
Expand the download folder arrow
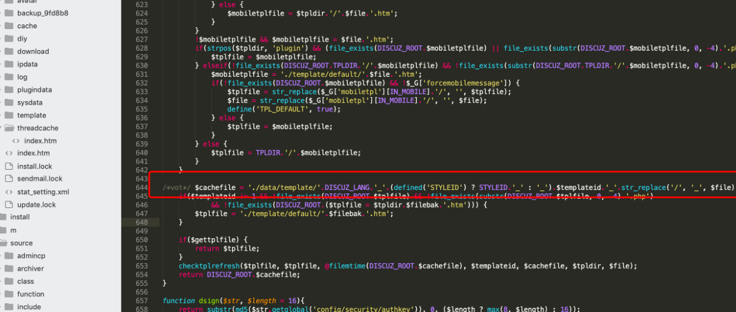click(1, 51)
